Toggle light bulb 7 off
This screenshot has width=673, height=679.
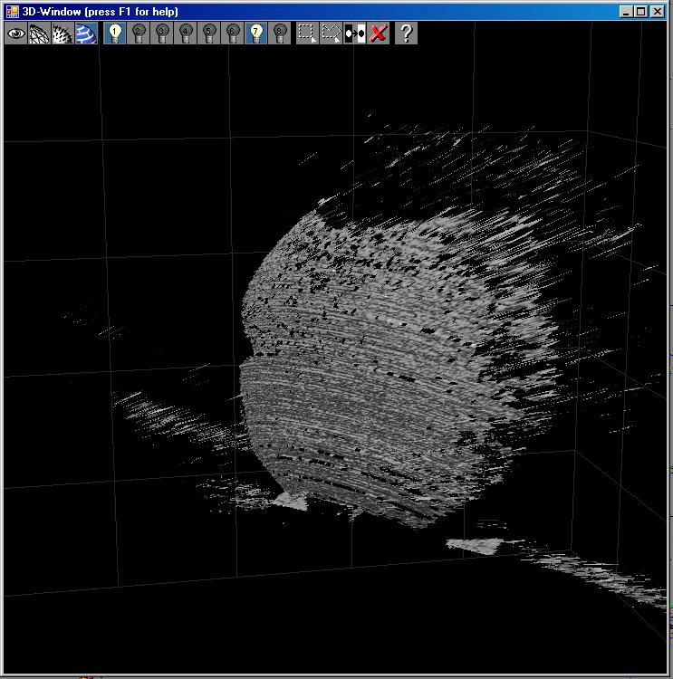[x=256, y=33]
